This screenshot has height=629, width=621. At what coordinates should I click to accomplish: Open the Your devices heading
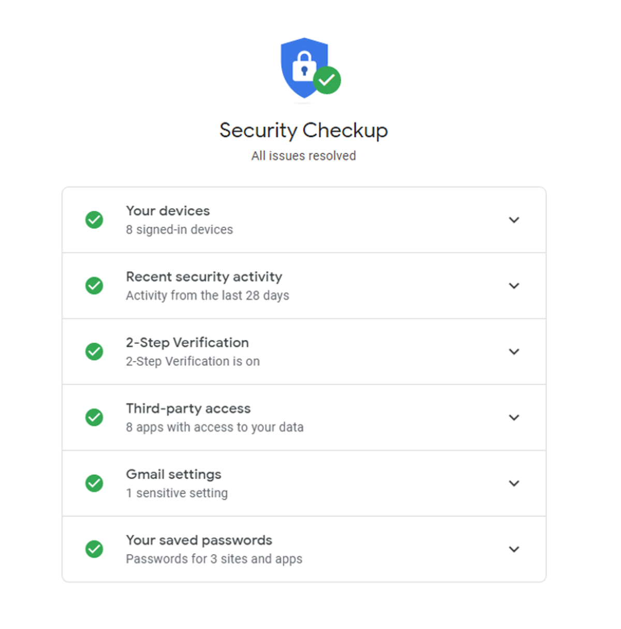click(168, 211)
